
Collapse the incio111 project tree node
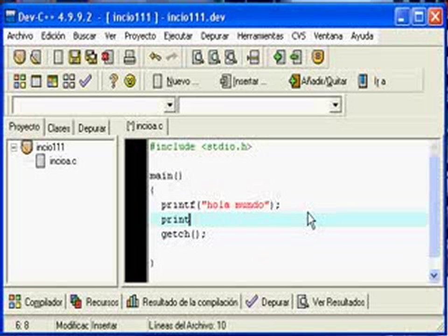click(x=14, y=148)
